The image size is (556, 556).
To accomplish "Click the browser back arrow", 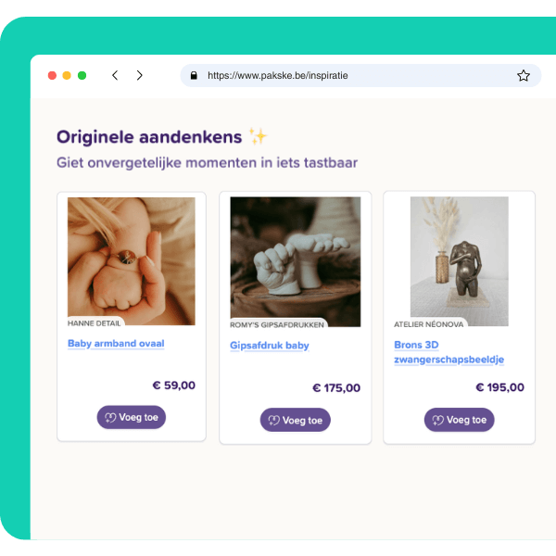I will click(x=115, y=75).
